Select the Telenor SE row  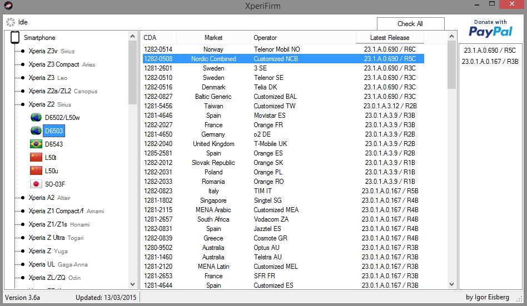(284, 78)
